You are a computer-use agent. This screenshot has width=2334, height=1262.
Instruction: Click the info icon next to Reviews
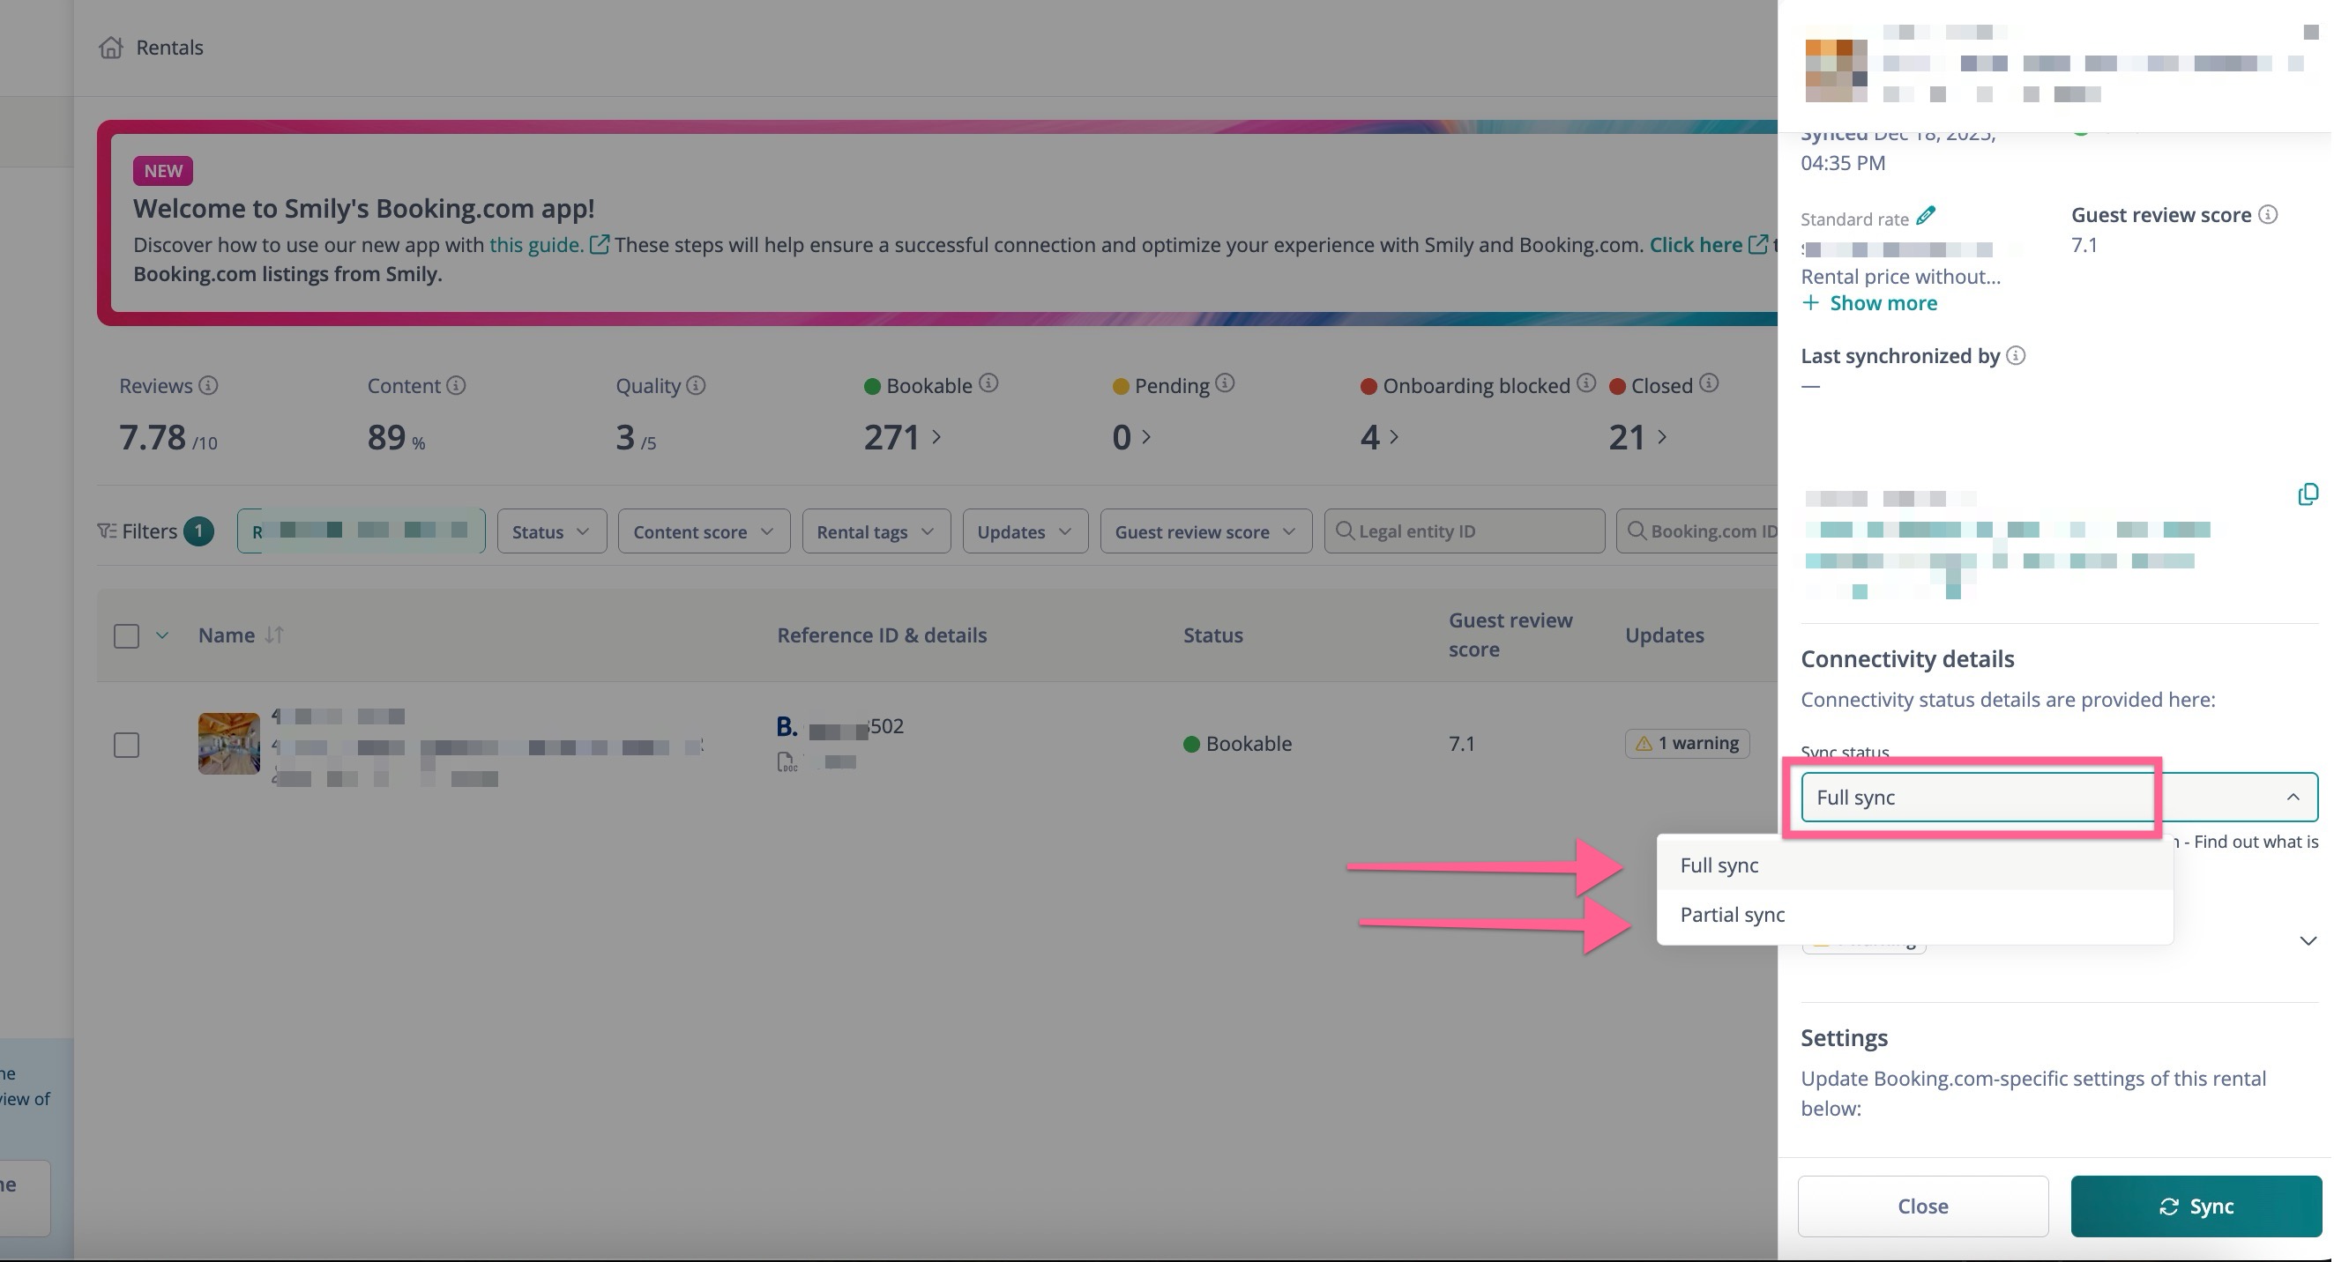(x=208, y=386)
